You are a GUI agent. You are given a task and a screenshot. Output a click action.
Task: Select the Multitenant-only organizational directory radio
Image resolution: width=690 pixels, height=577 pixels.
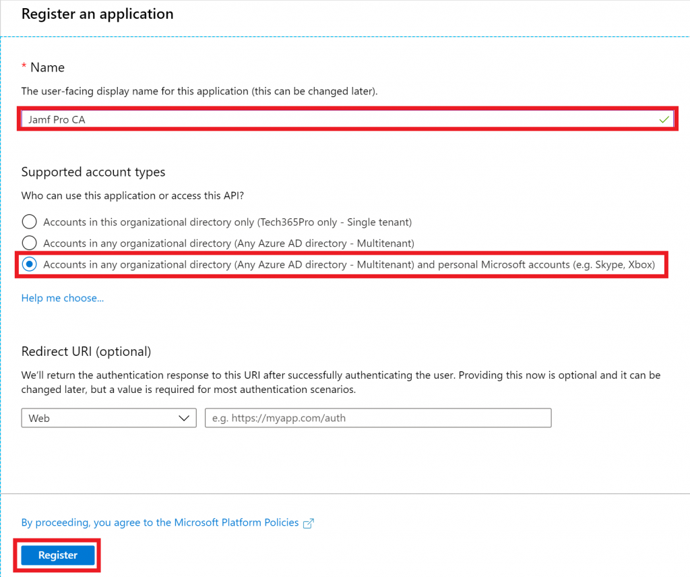coord(30,243)
